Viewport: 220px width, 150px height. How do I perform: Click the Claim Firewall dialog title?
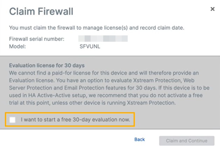click(x=41, y=11)
